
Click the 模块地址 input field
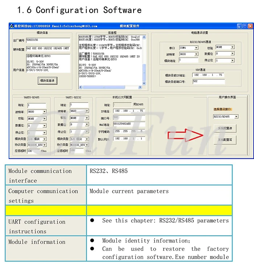pos(188,60)
